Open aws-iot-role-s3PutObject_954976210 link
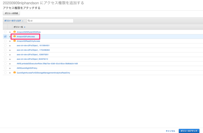 click(x=32, y=59)
